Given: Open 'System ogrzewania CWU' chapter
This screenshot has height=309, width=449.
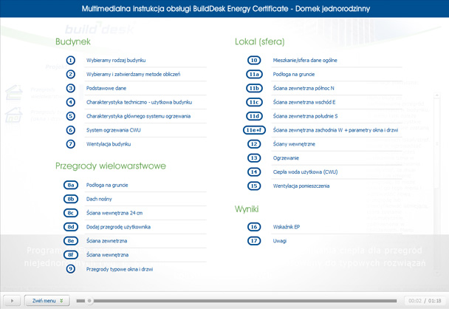Looking at the screenshot, I should [114, 130].
